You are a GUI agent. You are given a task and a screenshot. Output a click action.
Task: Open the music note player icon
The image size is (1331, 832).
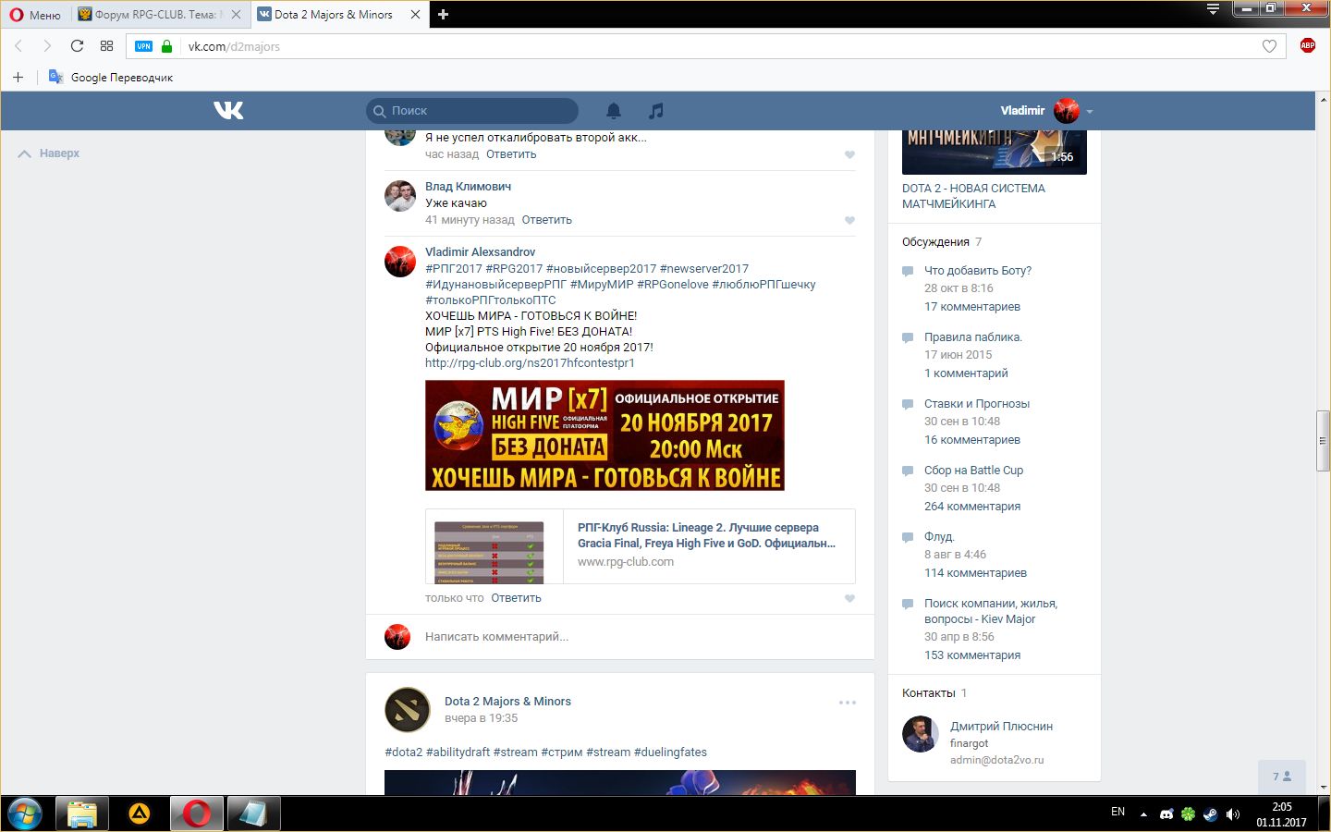point(655,111)
